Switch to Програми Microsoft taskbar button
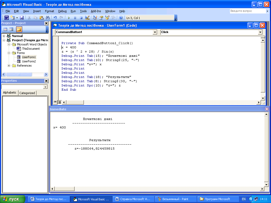The width and height of the screenshot is (271, 203). pyautogui.click(x=218, y=199)
